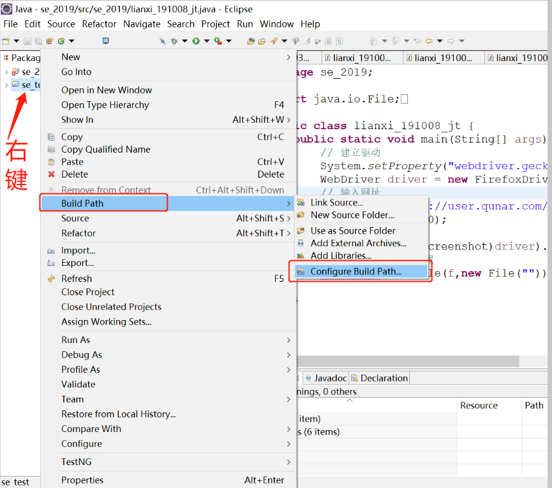Open the Project menu
This screenshot has width=552, height=488.
215,24
